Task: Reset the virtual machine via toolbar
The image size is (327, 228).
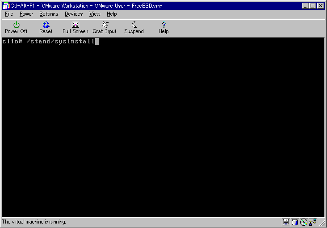Action: pyautogui.click(x=46, y=28)
